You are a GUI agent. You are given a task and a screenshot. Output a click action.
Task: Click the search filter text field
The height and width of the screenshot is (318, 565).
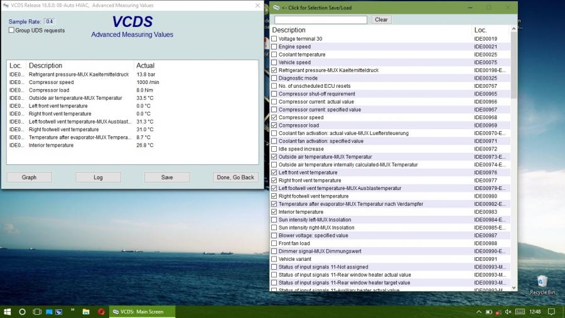321,20
